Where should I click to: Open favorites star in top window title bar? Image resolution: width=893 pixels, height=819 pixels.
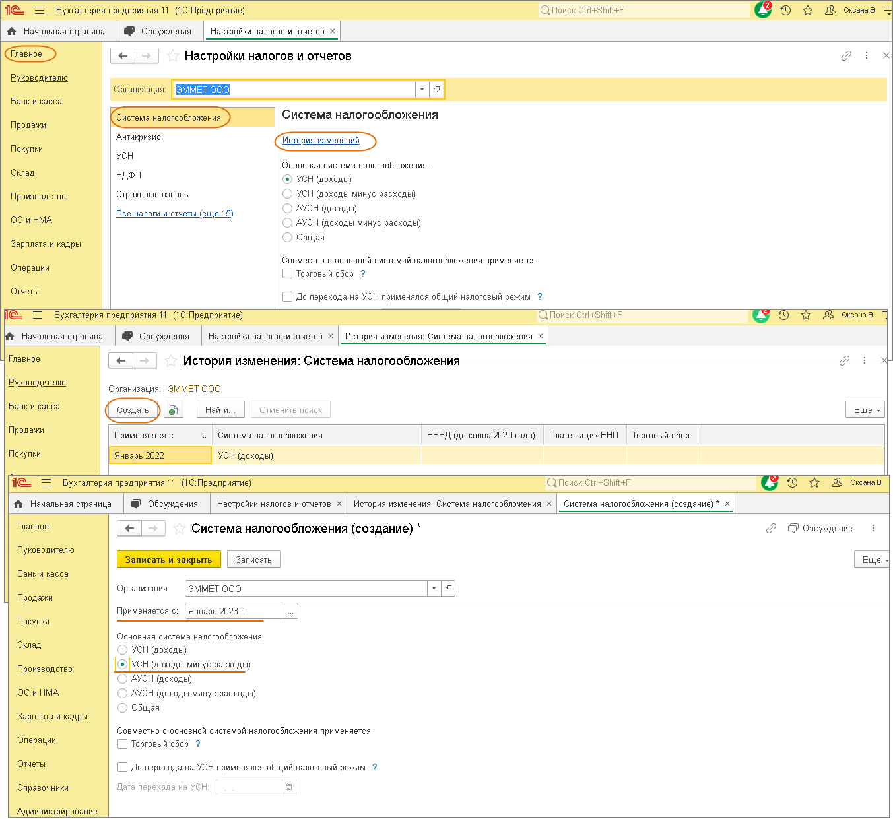pyautogui.click(x=808, y=11)
